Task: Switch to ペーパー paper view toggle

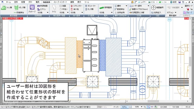Action: pyautogui.click(x=116, y=107)
